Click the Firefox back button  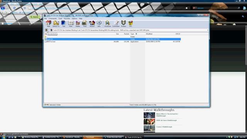point(3,8)
